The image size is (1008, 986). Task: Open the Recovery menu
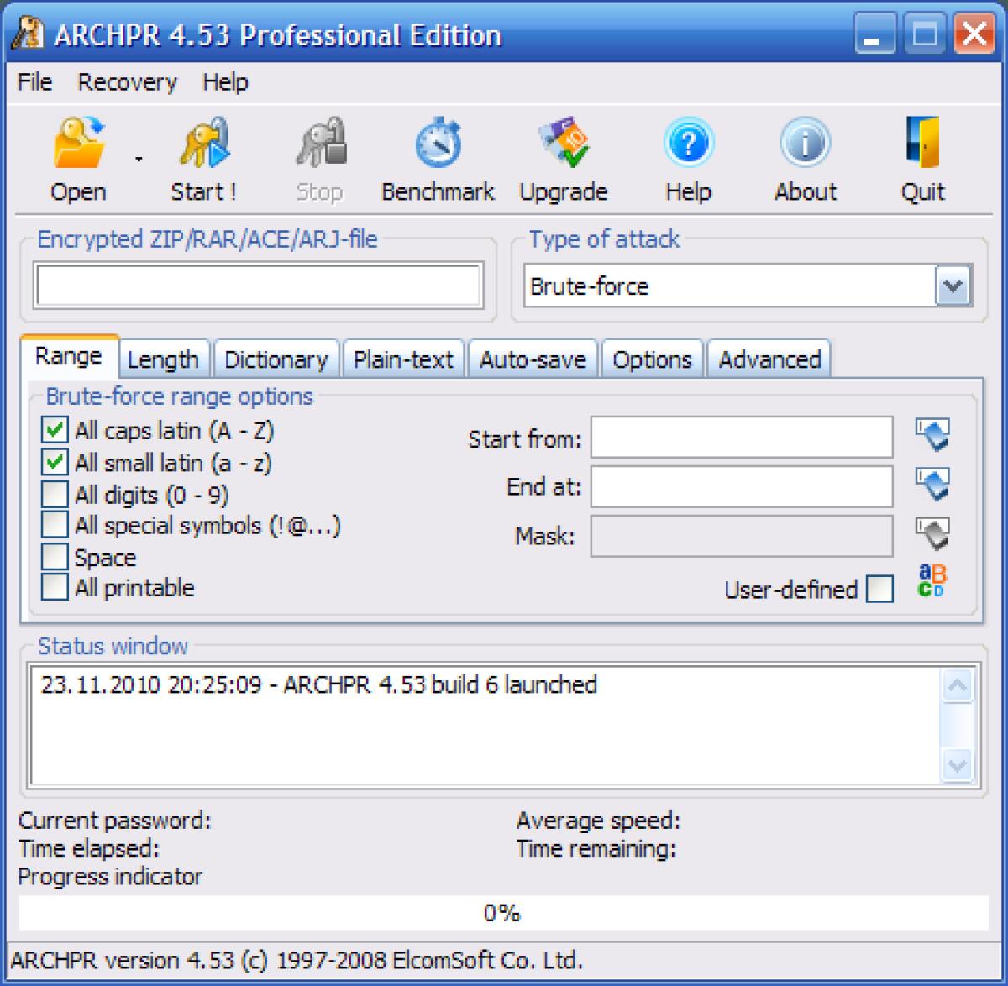pos(127,81)
